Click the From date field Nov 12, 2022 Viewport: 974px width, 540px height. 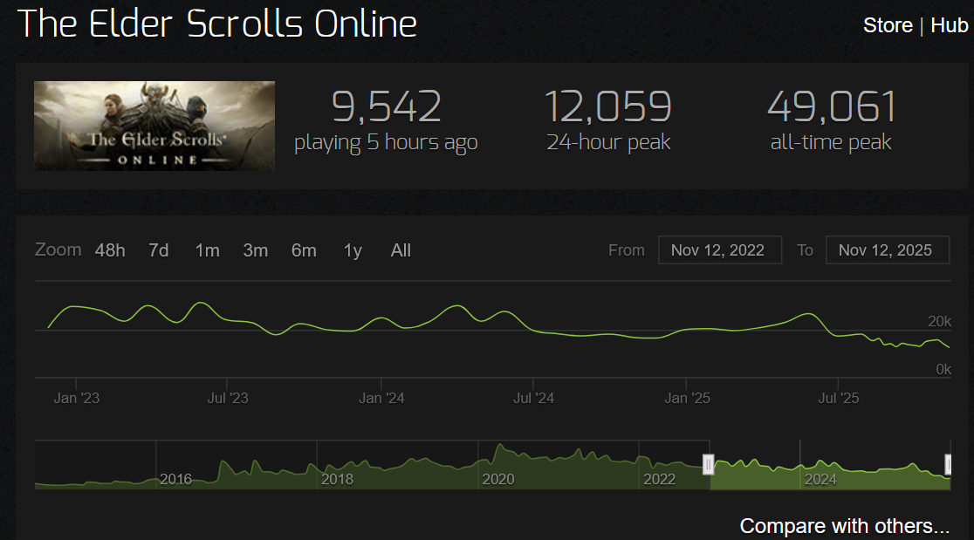pyautogui.click(x=720, y=250)
